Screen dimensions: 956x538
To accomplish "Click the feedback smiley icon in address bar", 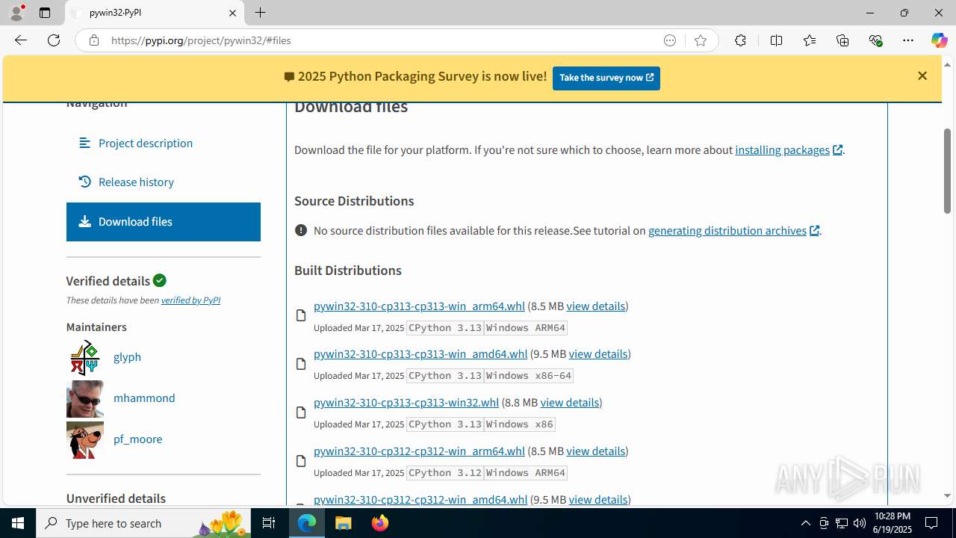I will 670,40.
